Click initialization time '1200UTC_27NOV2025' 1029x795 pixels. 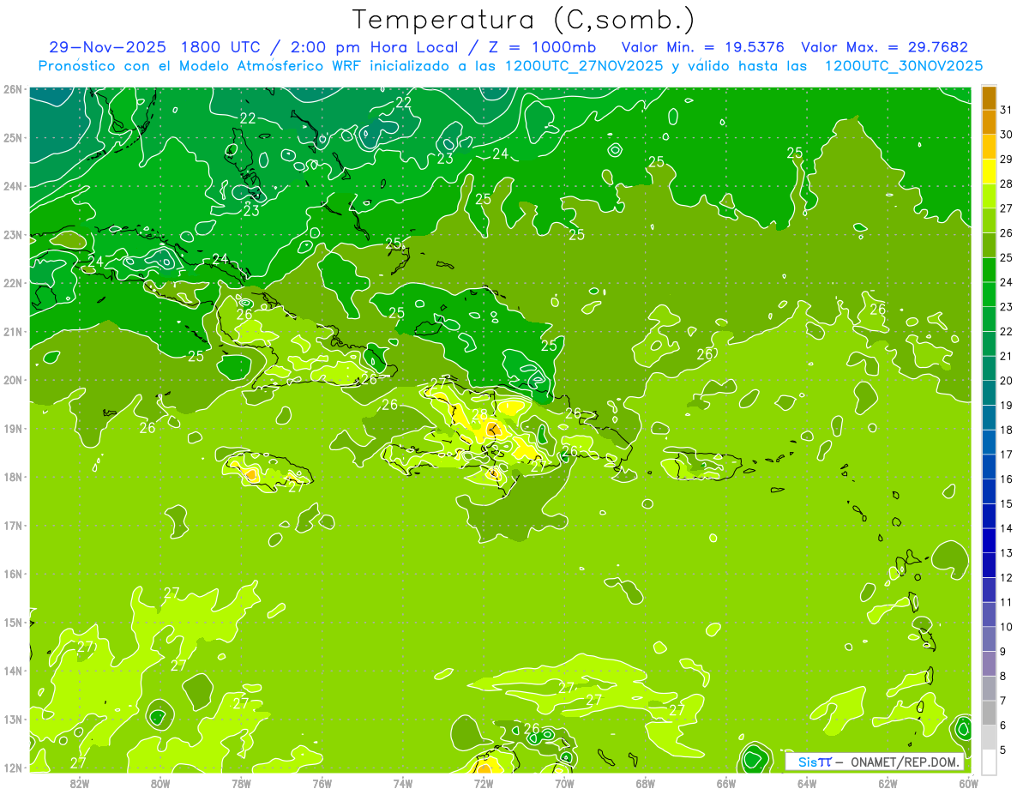584,66
